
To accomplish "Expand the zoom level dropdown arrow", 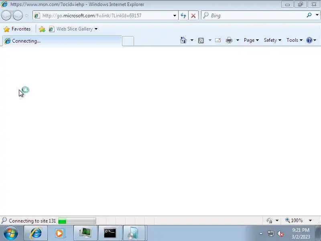I will [310, 221].
